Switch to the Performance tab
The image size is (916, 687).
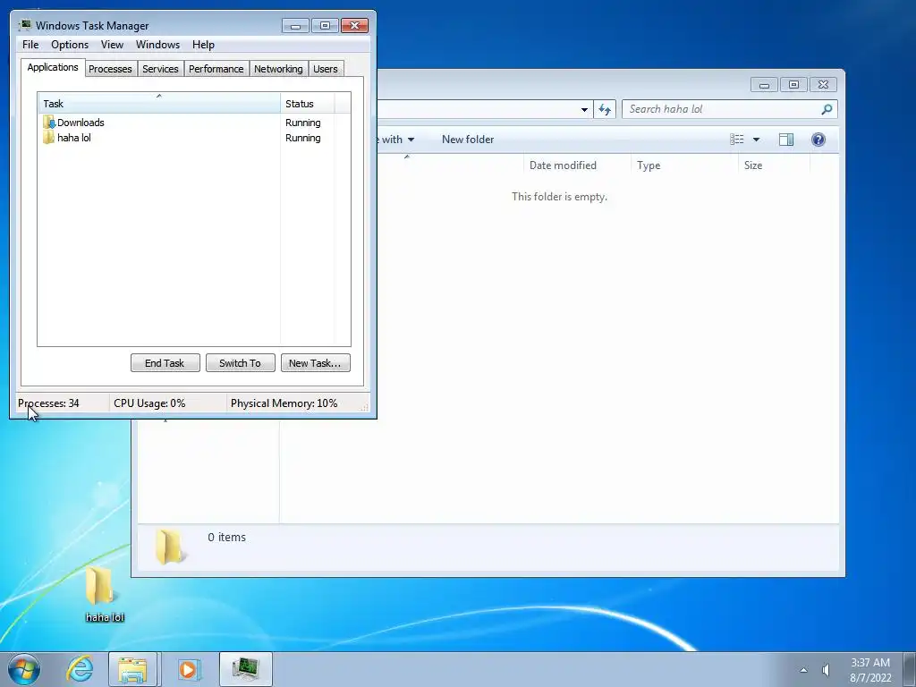tap(216, 69)
